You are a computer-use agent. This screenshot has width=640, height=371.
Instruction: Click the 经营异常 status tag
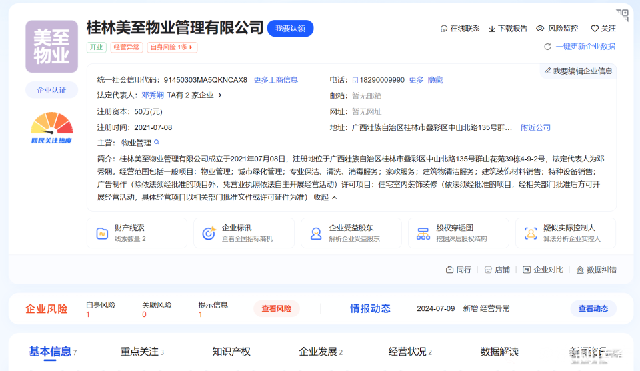126,47
